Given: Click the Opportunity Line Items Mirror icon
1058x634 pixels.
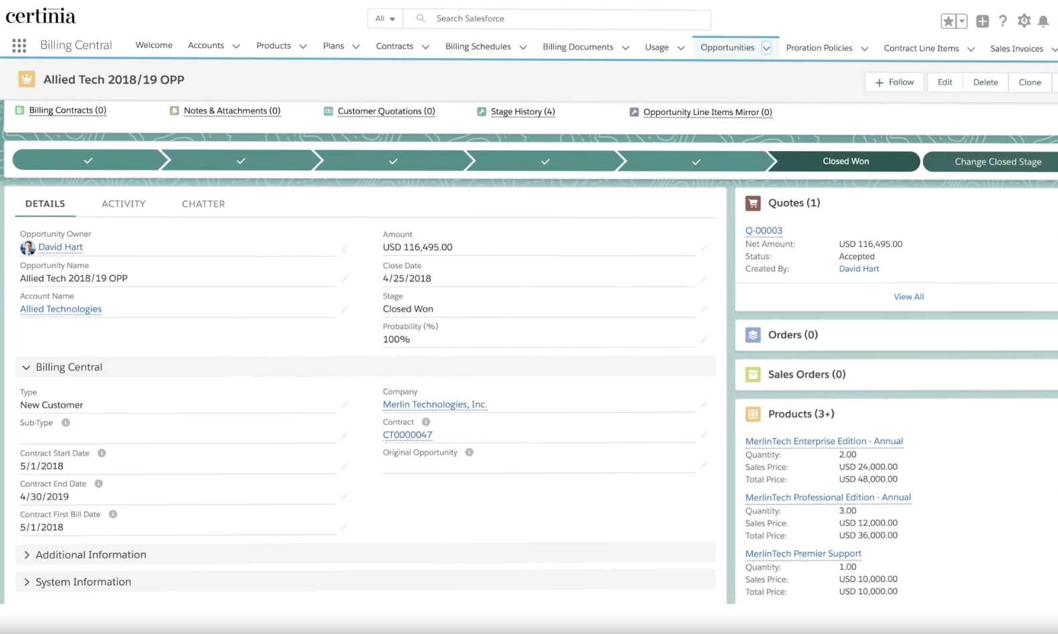Looking at the screenshot, I should (634, 112).
